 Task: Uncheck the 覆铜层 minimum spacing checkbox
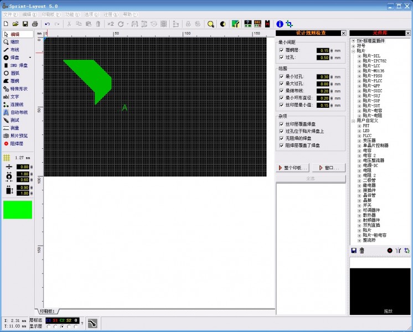pos(281,50)
